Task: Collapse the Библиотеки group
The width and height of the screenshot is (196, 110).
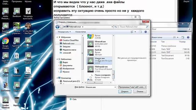Action: click(57, 59)
